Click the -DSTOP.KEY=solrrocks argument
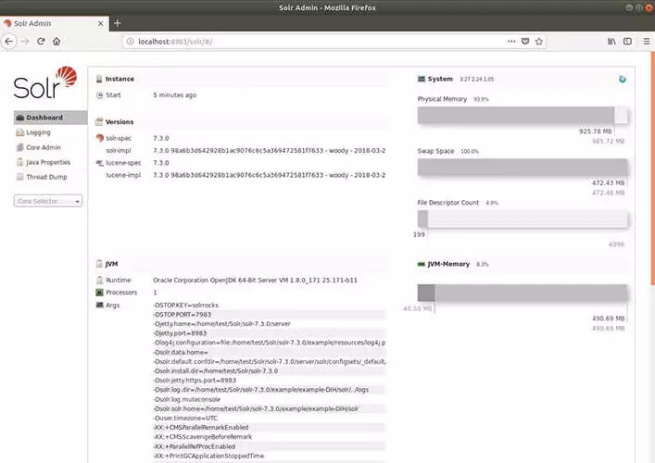This screenshot has width=655, height=463. point(186,306)
